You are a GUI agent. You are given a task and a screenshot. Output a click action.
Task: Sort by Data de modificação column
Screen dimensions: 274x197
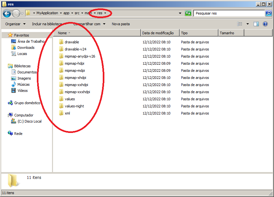[158, 33]
